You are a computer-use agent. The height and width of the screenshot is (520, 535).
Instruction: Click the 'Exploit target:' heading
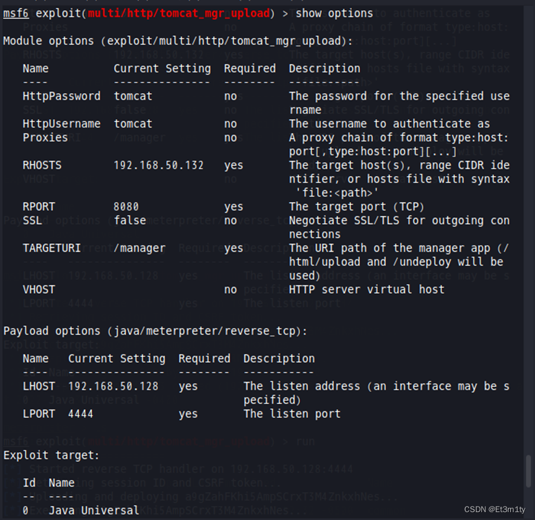[52, 455]
